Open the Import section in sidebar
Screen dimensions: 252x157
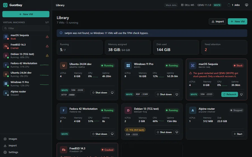pyautogui.click(x=26, y=146)
